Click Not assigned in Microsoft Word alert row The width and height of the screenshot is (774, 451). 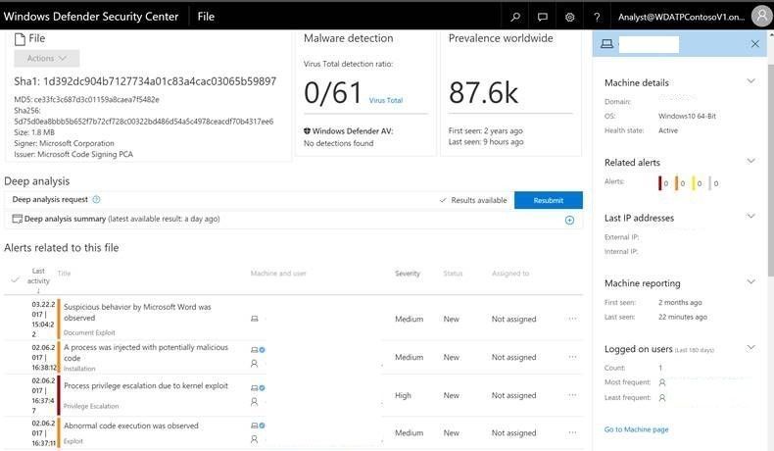(x=513, y=319)
